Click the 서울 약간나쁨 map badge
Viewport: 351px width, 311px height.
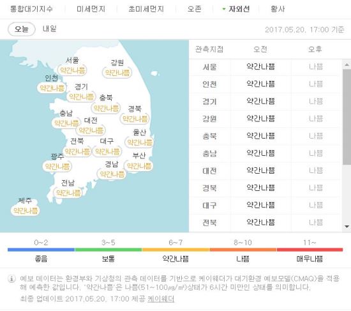tap(73, 70)
